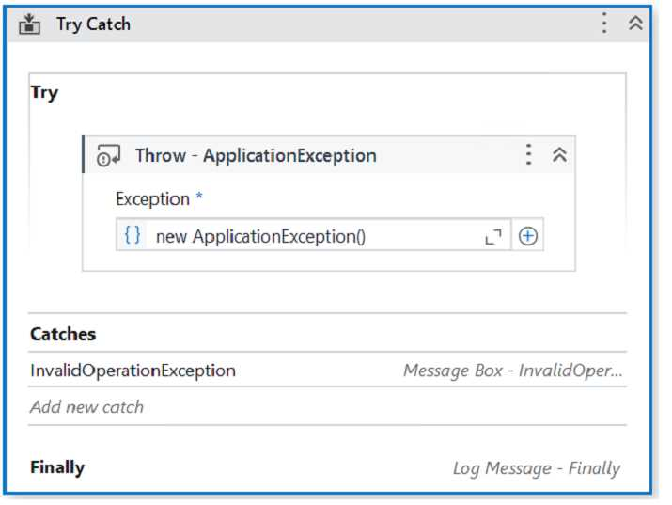Open the Message Box - InvalidOper... activity
The width and height of the screenshot is (672, 505).
click(512, 371)
